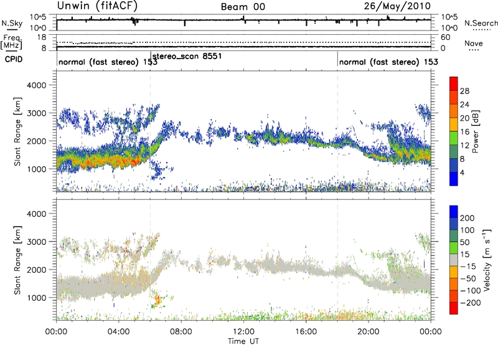Click the date '26/May/2010'
Viewport: 498px width, 345px height.
[x=397, y=6]
